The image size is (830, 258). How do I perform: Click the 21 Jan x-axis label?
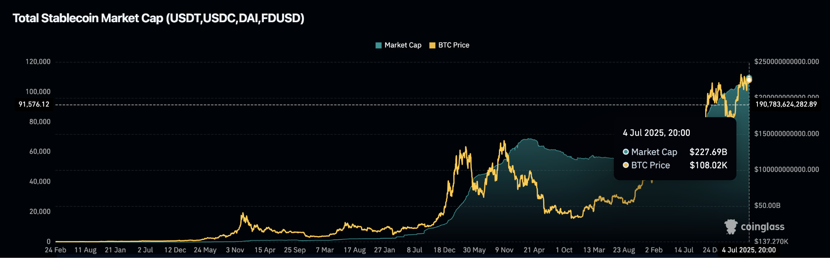116,250
